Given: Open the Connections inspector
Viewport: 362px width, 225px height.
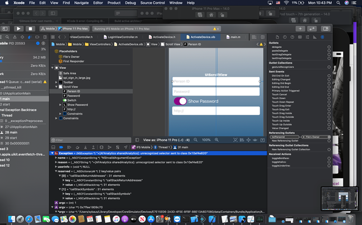Looking at the screenshot, I should [322, 37].
